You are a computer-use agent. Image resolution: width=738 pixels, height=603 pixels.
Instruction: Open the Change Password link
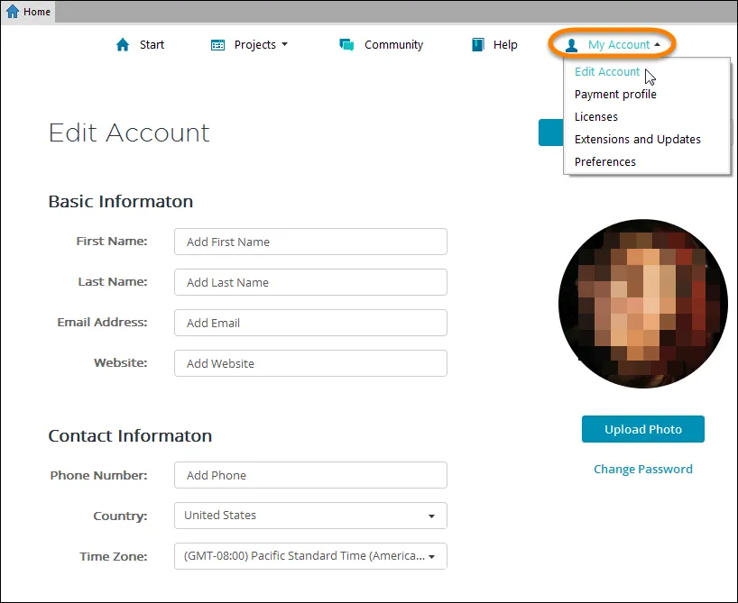click(642, 469)
